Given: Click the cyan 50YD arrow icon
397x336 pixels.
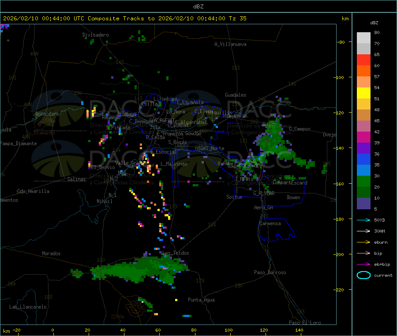Looking at the screenshot, I should (363, 220).
